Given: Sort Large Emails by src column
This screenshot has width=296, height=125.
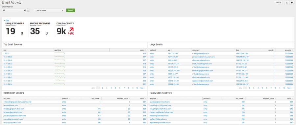Looking at the screenshot, I should [x=169, y=50].
